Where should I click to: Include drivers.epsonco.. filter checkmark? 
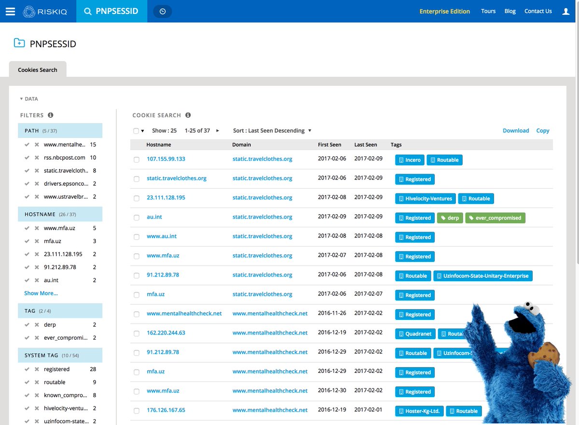pos(28,183)
